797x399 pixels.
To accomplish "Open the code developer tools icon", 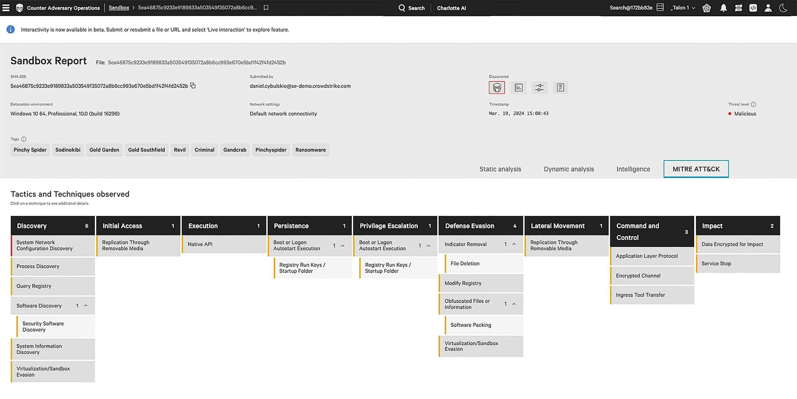I will [753, 8].
